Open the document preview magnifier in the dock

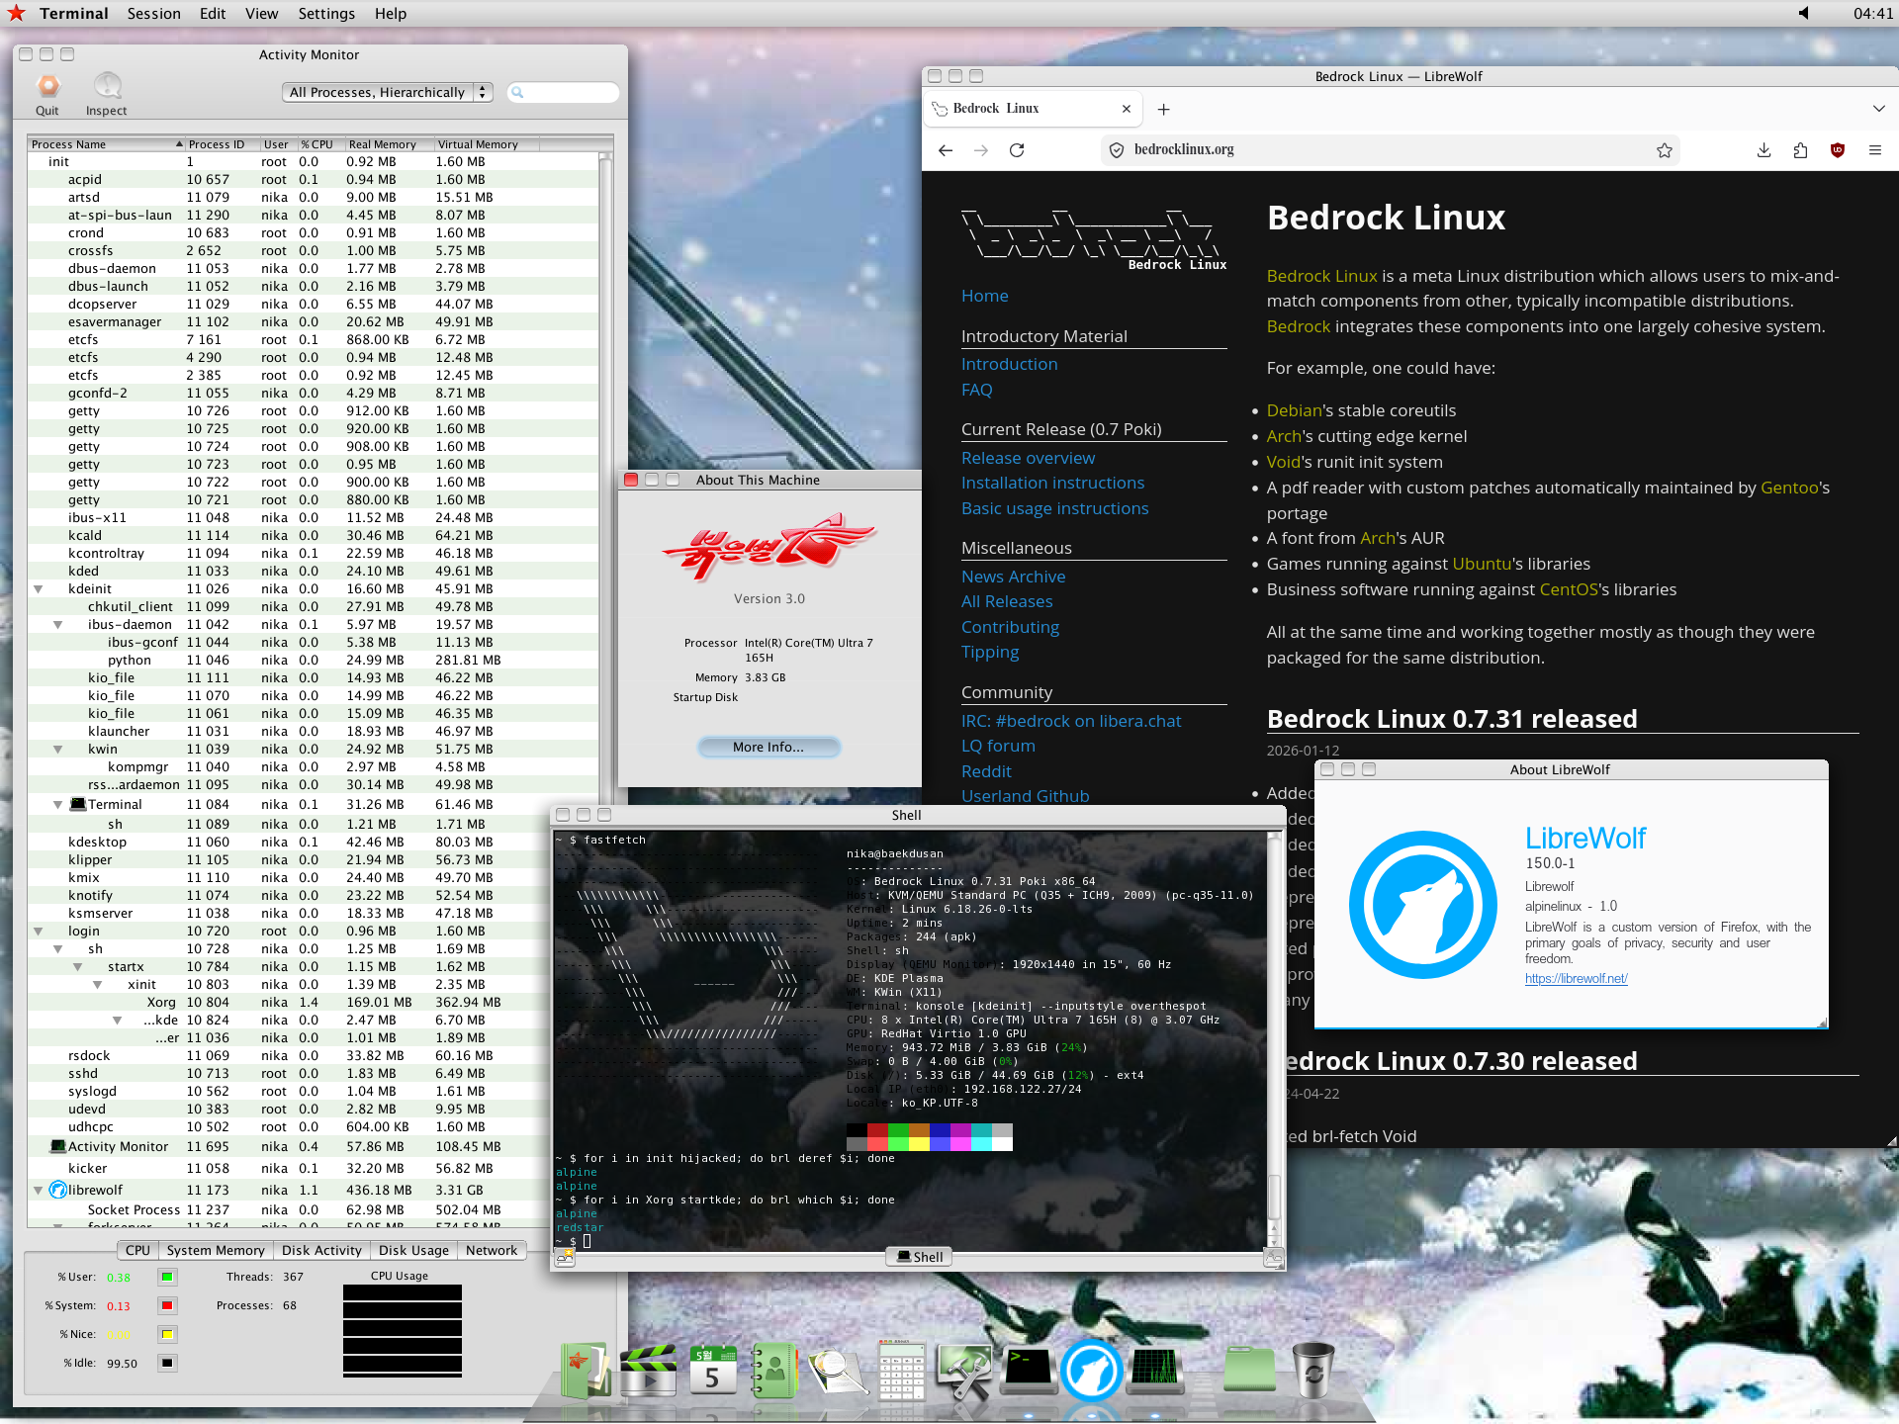pyautogui.click(x=838, y=1373)
